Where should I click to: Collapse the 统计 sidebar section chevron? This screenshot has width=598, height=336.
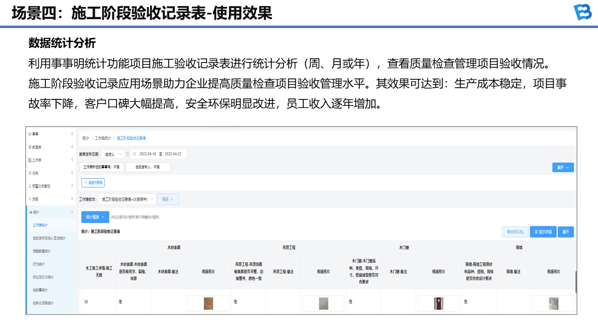[72, 212]
